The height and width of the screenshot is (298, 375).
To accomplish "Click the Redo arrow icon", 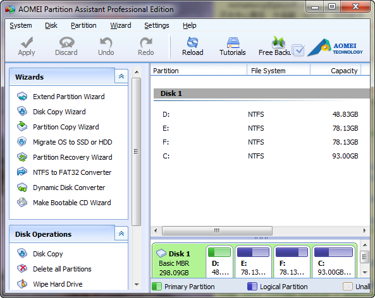I will [x=146, y=42].
